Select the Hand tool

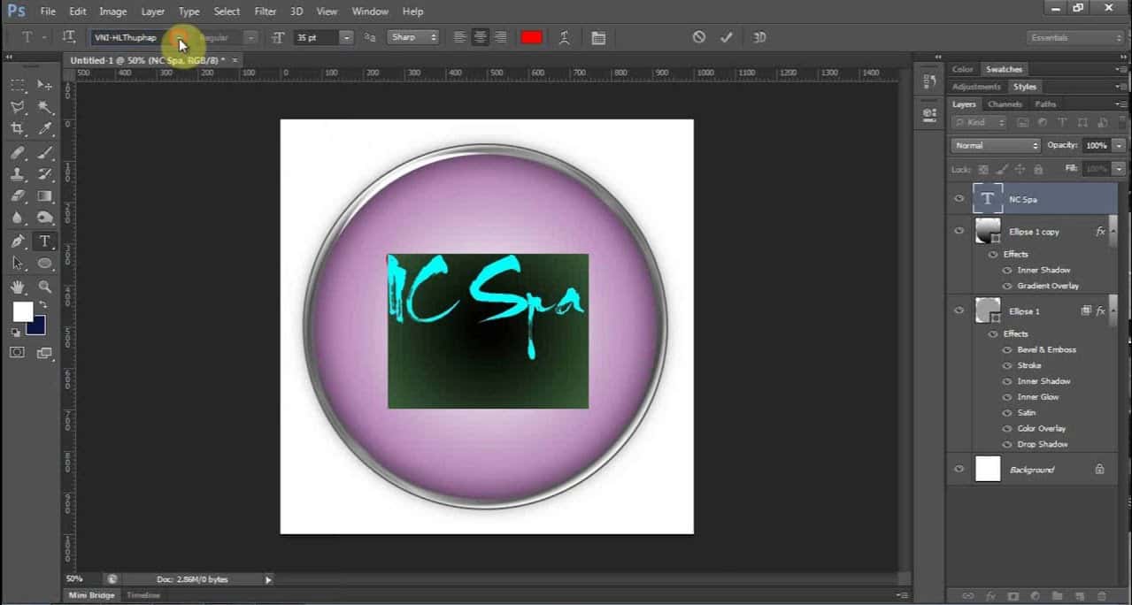(x=18, y=287)
